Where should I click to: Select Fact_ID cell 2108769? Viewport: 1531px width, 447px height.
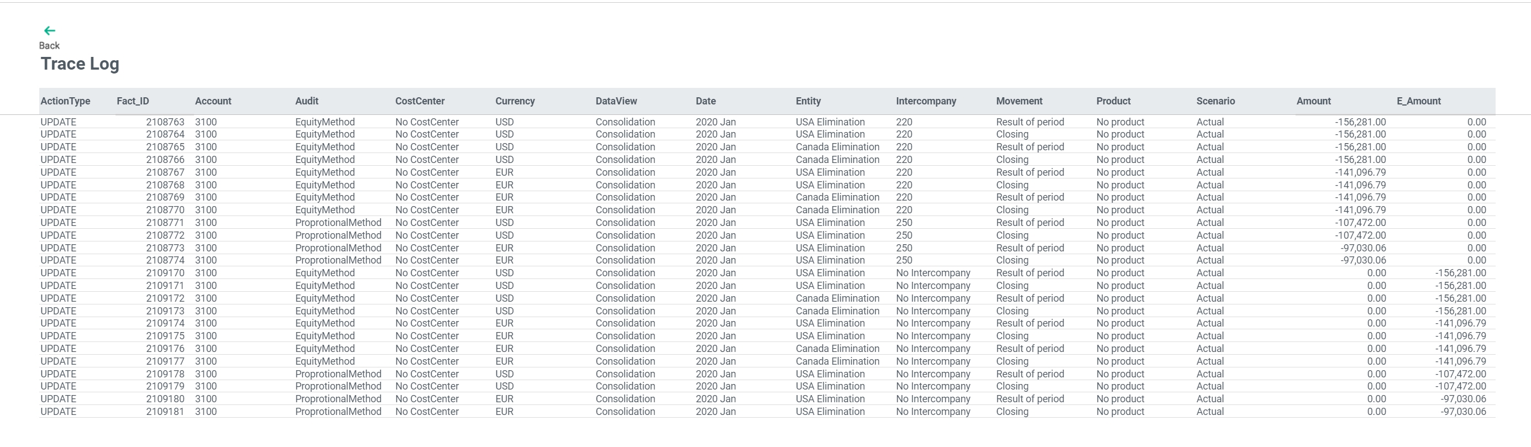click(165, 197)
